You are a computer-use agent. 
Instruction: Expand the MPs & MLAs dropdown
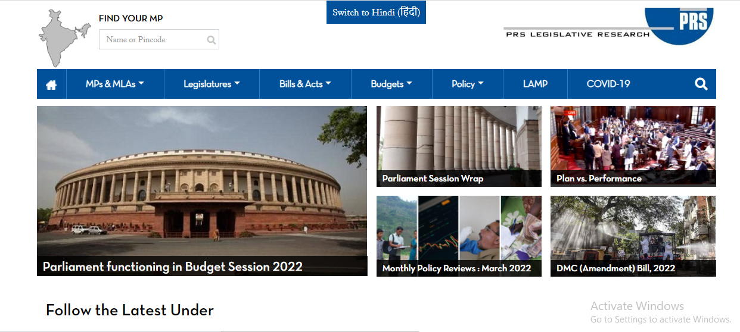pos(115,84)
